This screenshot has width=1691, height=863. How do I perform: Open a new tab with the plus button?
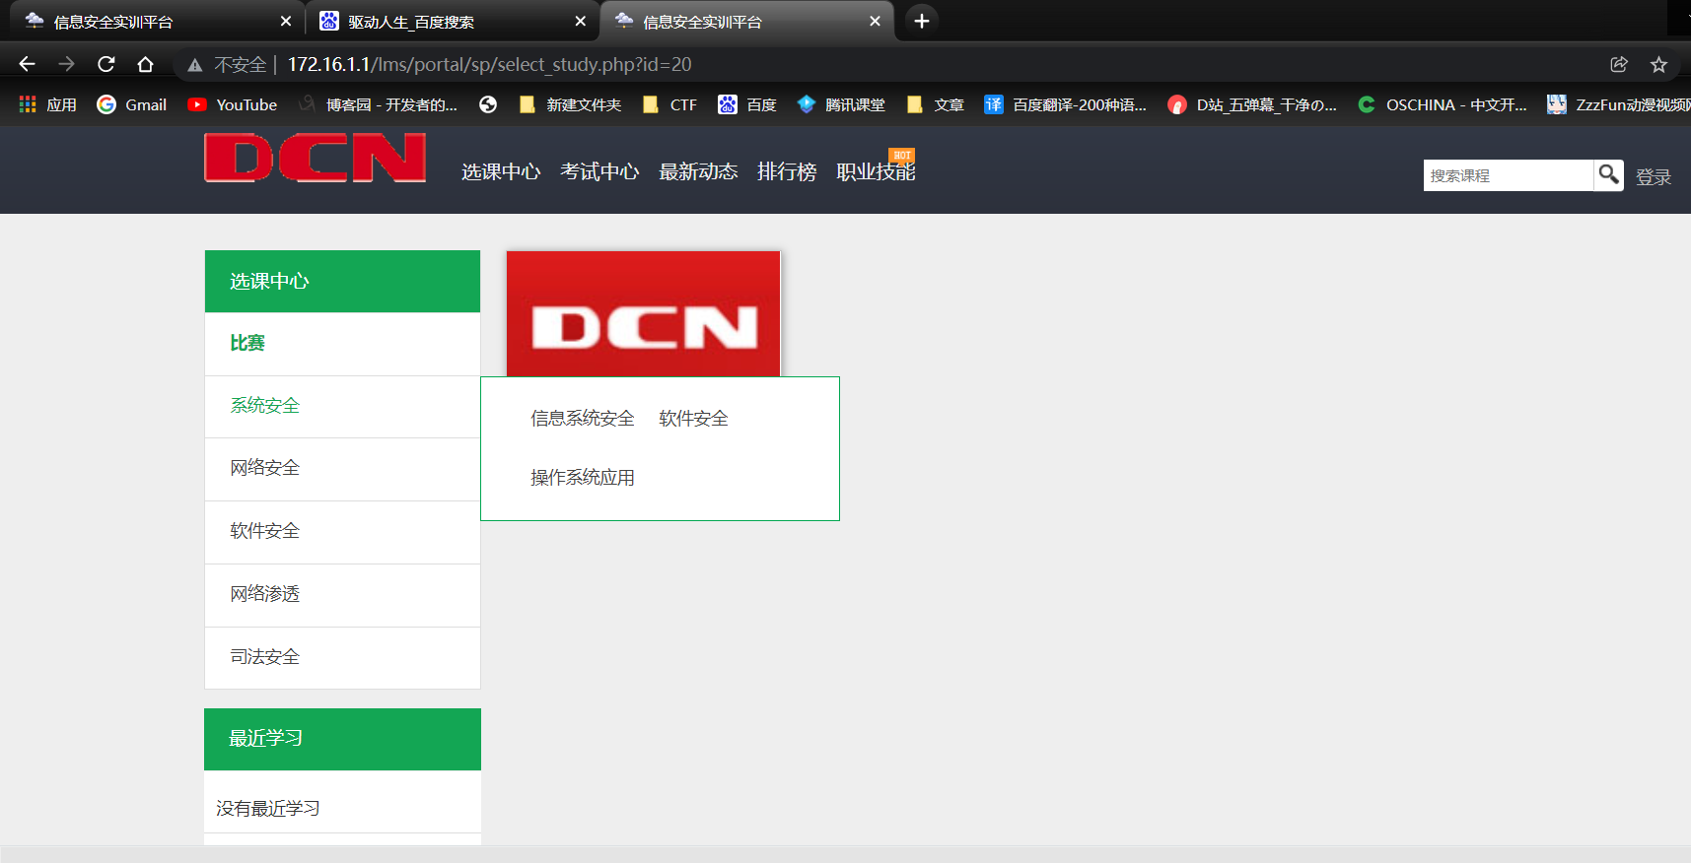click(921, 21)
